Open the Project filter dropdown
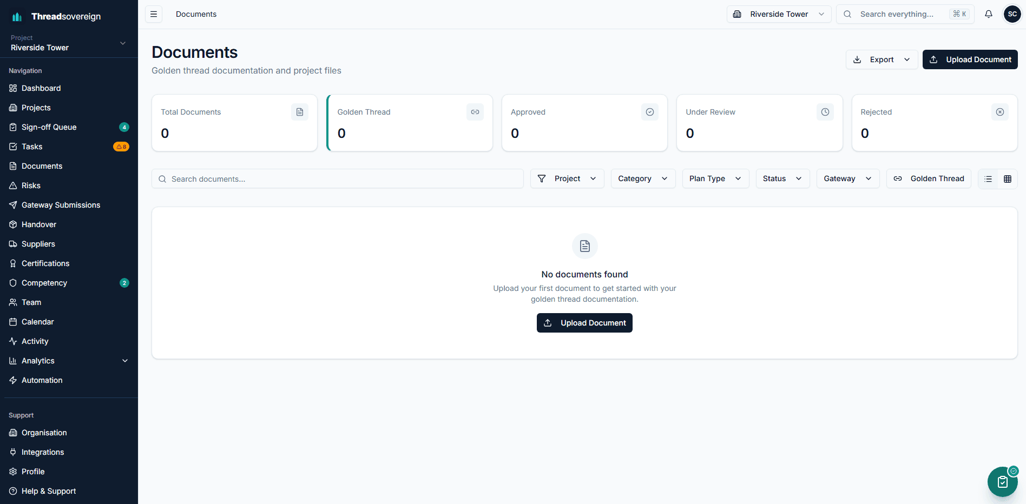 567,178
